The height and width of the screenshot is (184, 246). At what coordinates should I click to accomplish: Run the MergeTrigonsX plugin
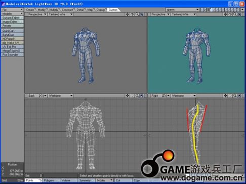(12, 51)
